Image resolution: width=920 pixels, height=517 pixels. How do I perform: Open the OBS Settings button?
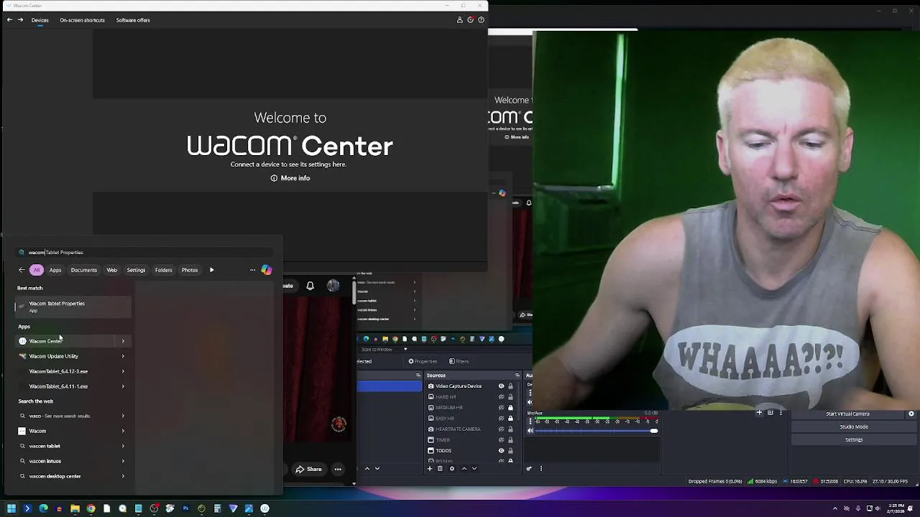tap(854, 439)
